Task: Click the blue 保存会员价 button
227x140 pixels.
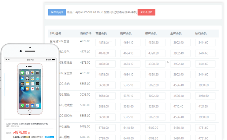Action: coord(57,12)
